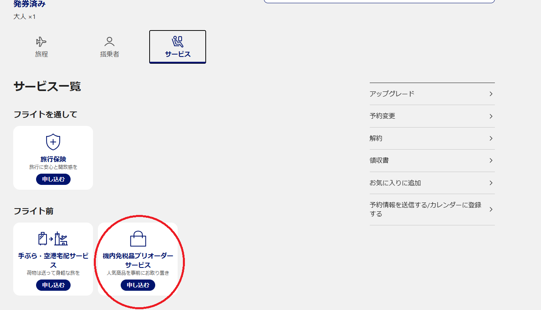
Task: Select お気に入りに追加
Action: point(432,183)
